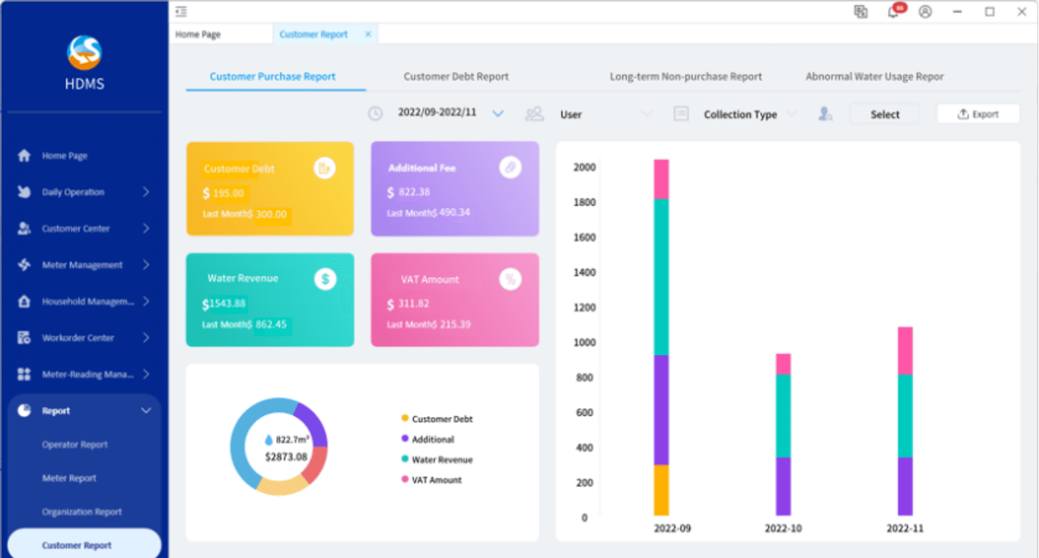Screen dimensions: 1039x558
Task: Toggle Water Revenue legend item
Action: click(437, 459)
